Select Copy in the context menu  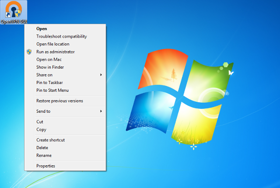click(x=65, y=129)
